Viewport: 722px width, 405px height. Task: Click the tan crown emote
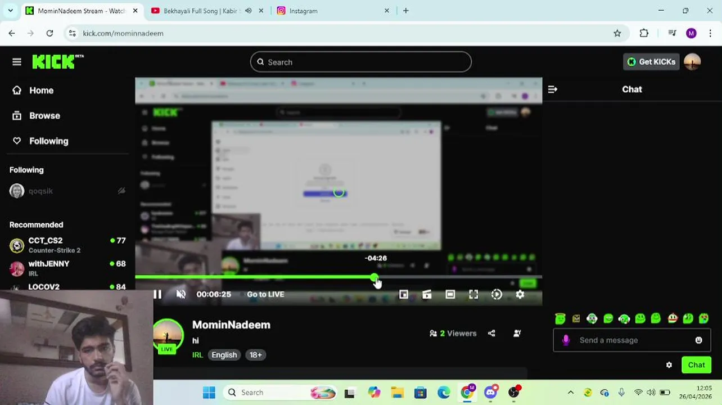(576, 319)
